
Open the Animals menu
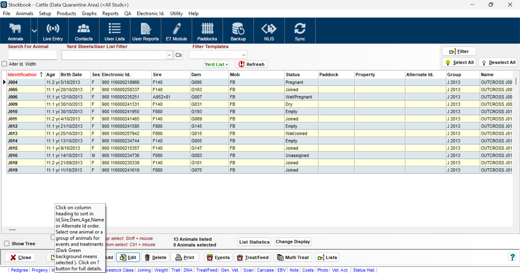coord(24,14)
